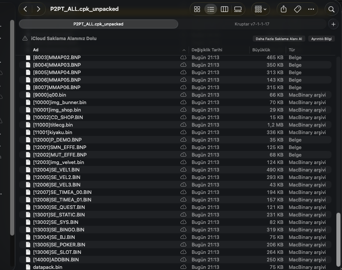Viewport: 342px width, 270px height.
Task: Toggle sort direction arrow in Ad column
Action: coord(184,50)
